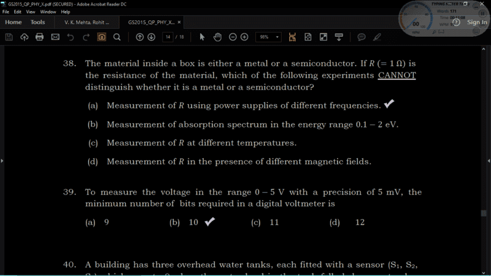491x276 pixels.
Task: Click the Sign In button
Action: (477, 22)
